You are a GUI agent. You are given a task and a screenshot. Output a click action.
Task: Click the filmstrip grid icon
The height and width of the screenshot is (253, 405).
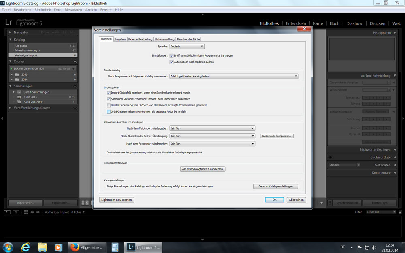pyautogui.click(x=26, y=212)
